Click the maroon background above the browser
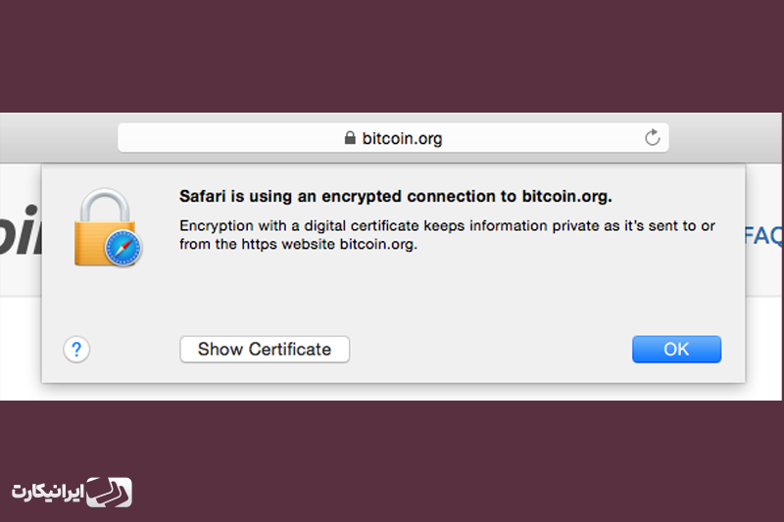The height and width of the screenshot is (522, 784). pyautogui.click(x=392, y=55)
